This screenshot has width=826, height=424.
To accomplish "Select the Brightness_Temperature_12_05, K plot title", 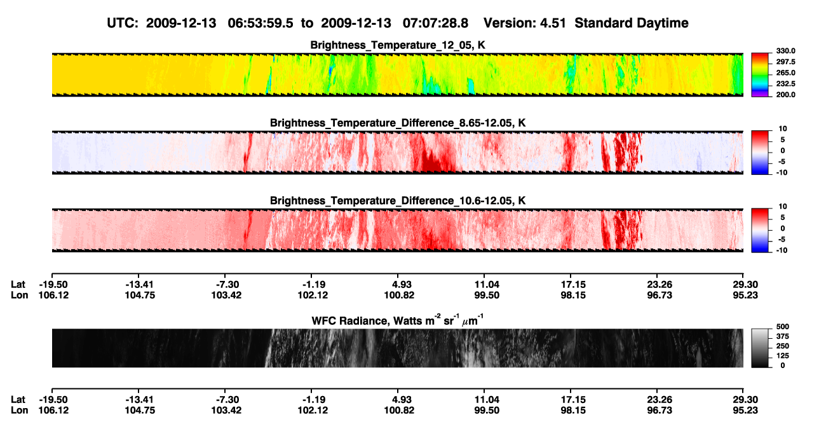I will (x=398, y=45).
